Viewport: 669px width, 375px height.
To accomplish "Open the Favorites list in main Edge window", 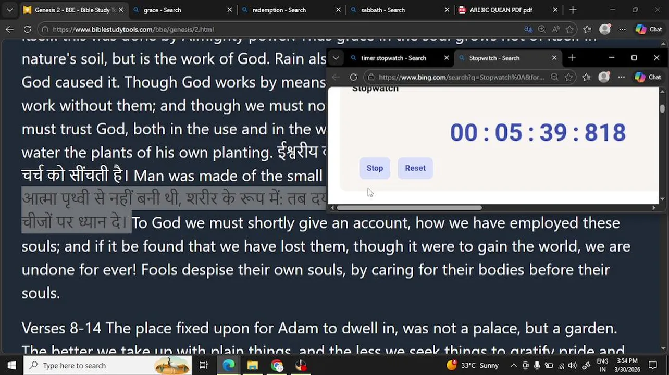I will pyautogui.click(x=587, y=29).
